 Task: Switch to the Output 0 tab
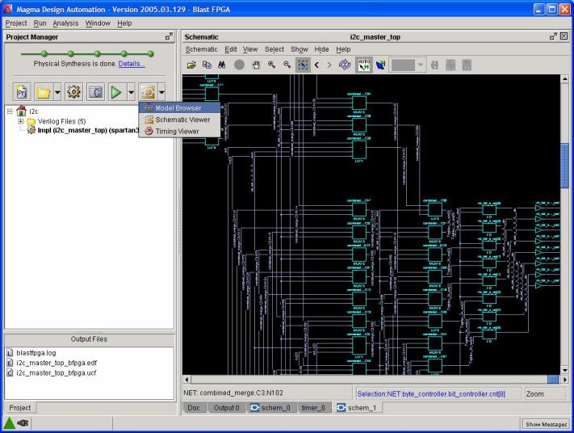click(226, 408)
